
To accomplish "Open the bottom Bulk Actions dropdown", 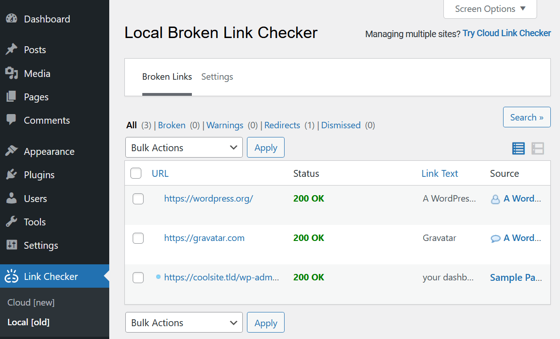I will click(x=184, y=323).
